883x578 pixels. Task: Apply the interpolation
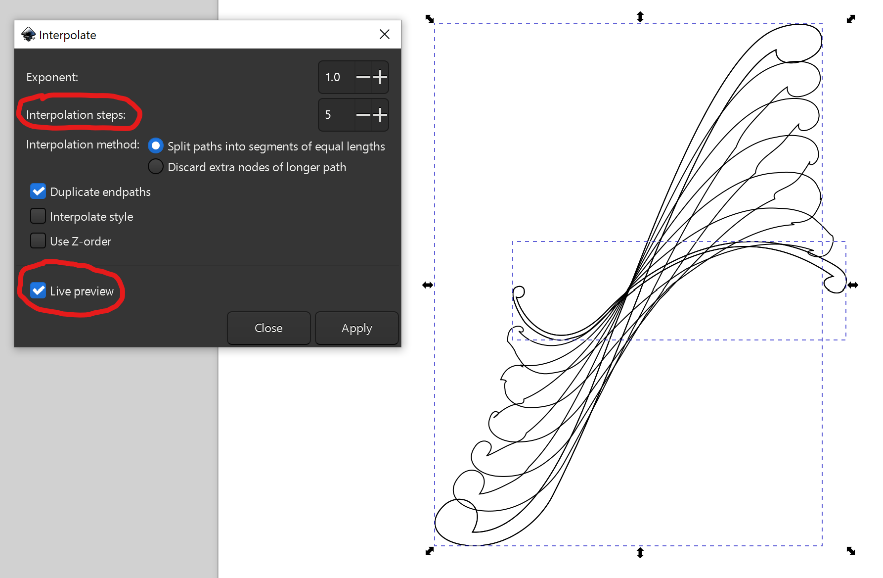357,328
